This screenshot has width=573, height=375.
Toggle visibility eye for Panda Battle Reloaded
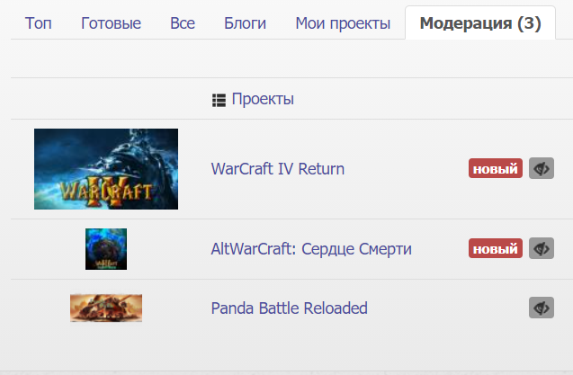point(542,308)
